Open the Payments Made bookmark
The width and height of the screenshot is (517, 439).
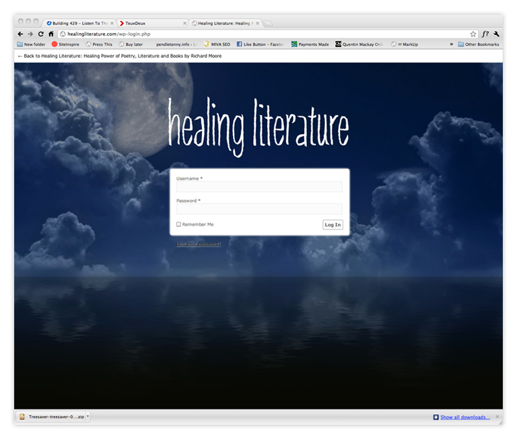(310, 44)
